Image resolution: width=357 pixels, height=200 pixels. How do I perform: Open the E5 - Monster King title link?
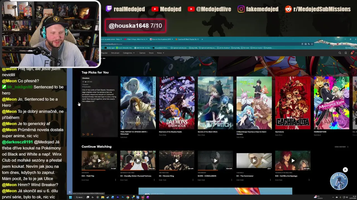click(167, 176)
